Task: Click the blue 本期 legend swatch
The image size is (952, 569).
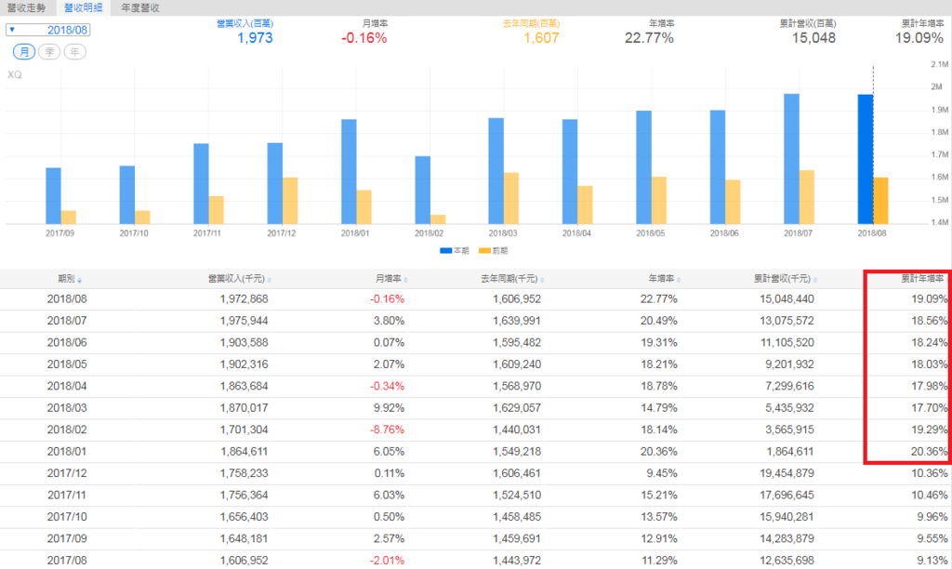Action: click(x=445, y=251)
